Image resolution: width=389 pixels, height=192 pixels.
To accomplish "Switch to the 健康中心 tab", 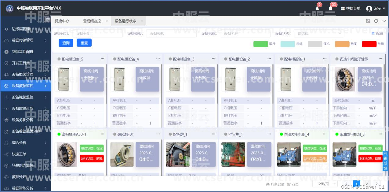I will pyautogui.click(x=62, y=21).
